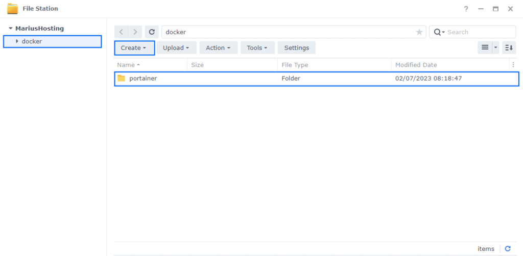Screen dimensions: 523x256
Task: Open the Create dropdown menu
Action: click(134, 48)
